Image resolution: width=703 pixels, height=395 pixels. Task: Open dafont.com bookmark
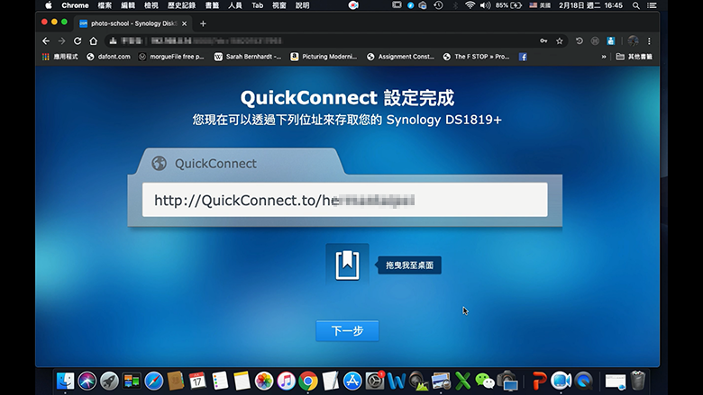108,57
